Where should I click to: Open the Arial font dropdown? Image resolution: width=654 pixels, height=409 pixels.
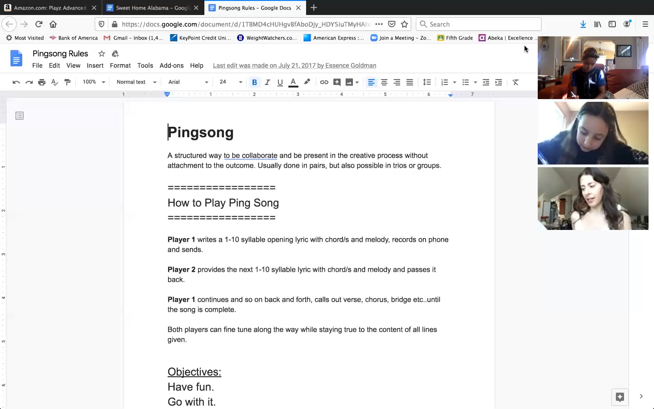188,82
